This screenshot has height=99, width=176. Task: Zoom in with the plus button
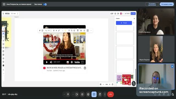[110, 84]
